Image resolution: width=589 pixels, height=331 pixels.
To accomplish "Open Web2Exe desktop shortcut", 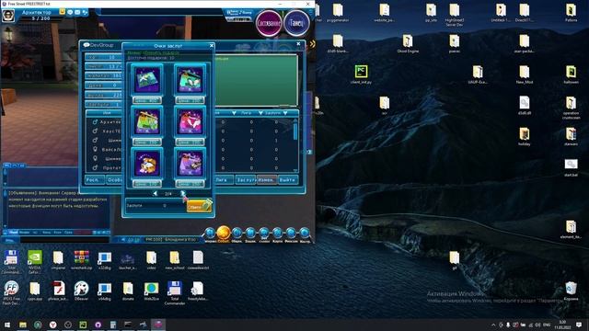I will click(x=151, y=291).
